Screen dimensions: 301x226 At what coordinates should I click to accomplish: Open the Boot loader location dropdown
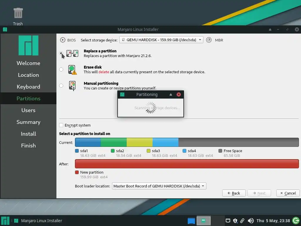point(159,186)
